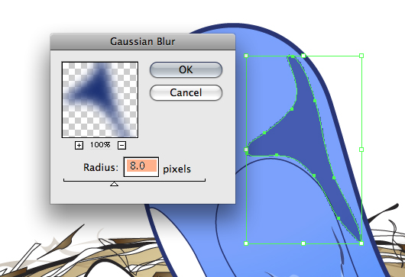The image size is (405, 277).
Task: Click top-right bounding box handle of selection
Action: click(x=361, y=56)
